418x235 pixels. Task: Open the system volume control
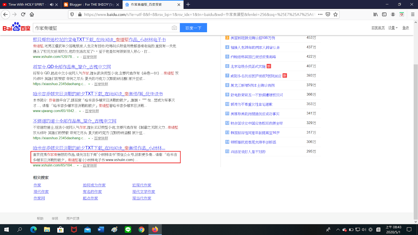(x=364, y=230)
